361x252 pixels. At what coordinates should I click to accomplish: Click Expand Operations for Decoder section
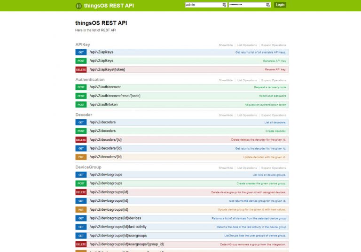tap(274, 115)
